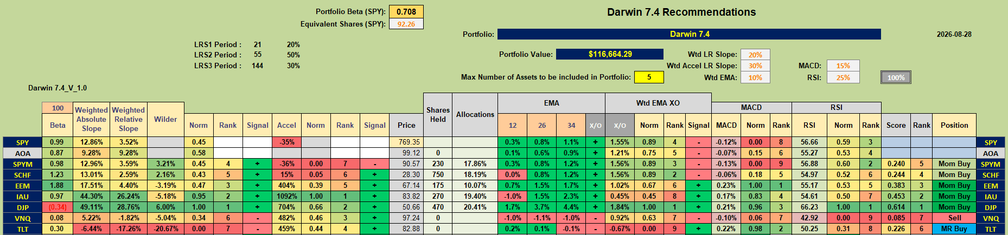Click the Accel column header
This screenshot has width=1008, height=235.
tap(286, 125)
